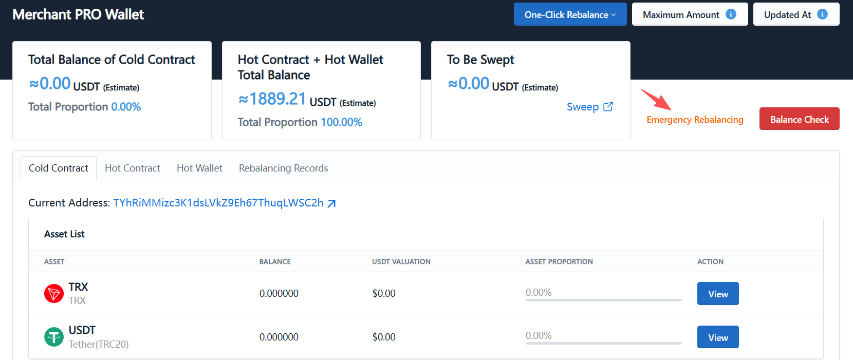Click the arrow icon beside current address
This screenshot has width=853, height=360.
tap(332, 203)
